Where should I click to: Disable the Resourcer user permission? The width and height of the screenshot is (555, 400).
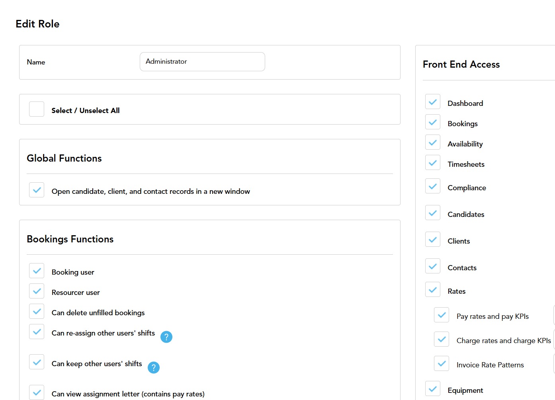point(37,291)
